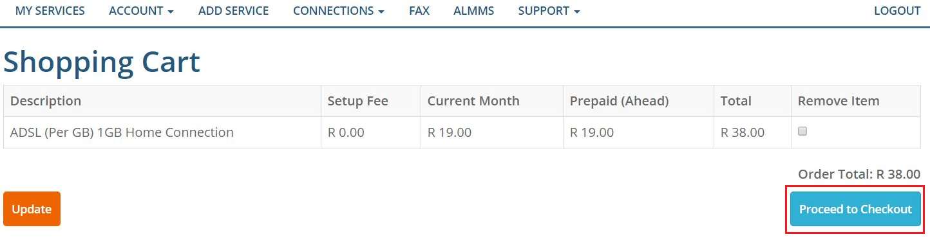
Task: Click the R 38.00 row total cell
Action: (x=743, y=132)
